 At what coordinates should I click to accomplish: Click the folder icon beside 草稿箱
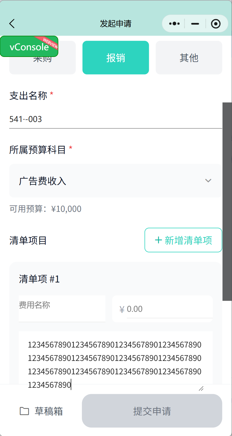click(x=25, y=411)
